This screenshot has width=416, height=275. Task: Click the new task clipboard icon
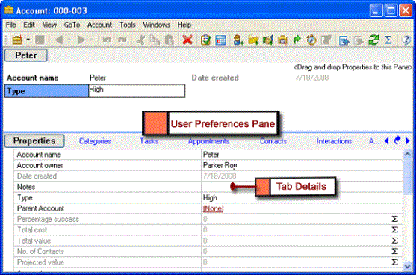[x=205, y=40]
